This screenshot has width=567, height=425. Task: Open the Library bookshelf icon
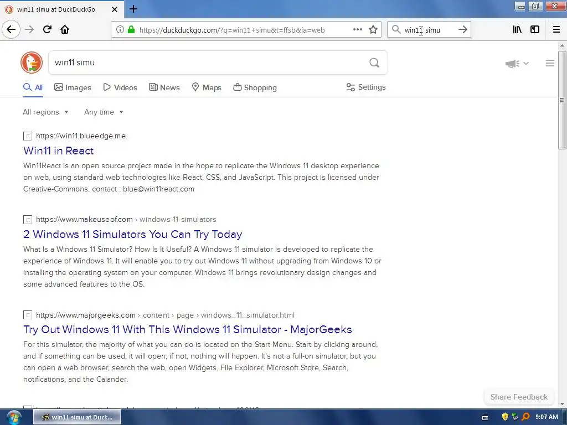[x=517, y=30]
